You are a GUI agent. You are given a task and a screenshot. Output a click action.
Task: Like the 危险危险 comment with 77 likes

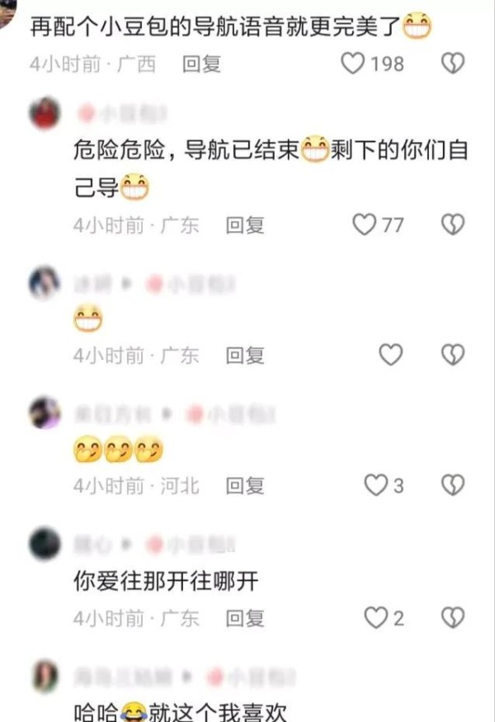pos(364,224)
